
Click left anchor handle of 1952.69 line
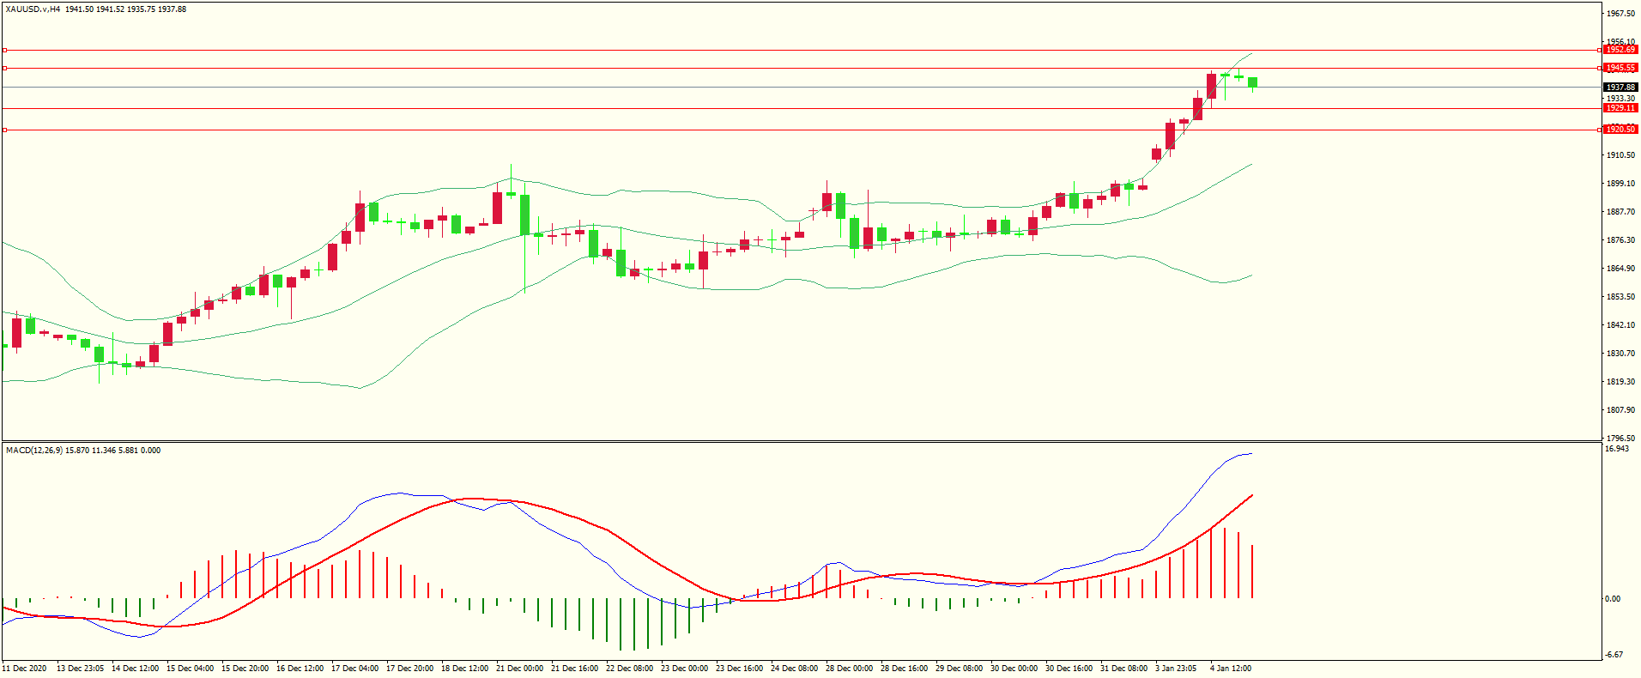pyautogui.click(x=4, y=50)
